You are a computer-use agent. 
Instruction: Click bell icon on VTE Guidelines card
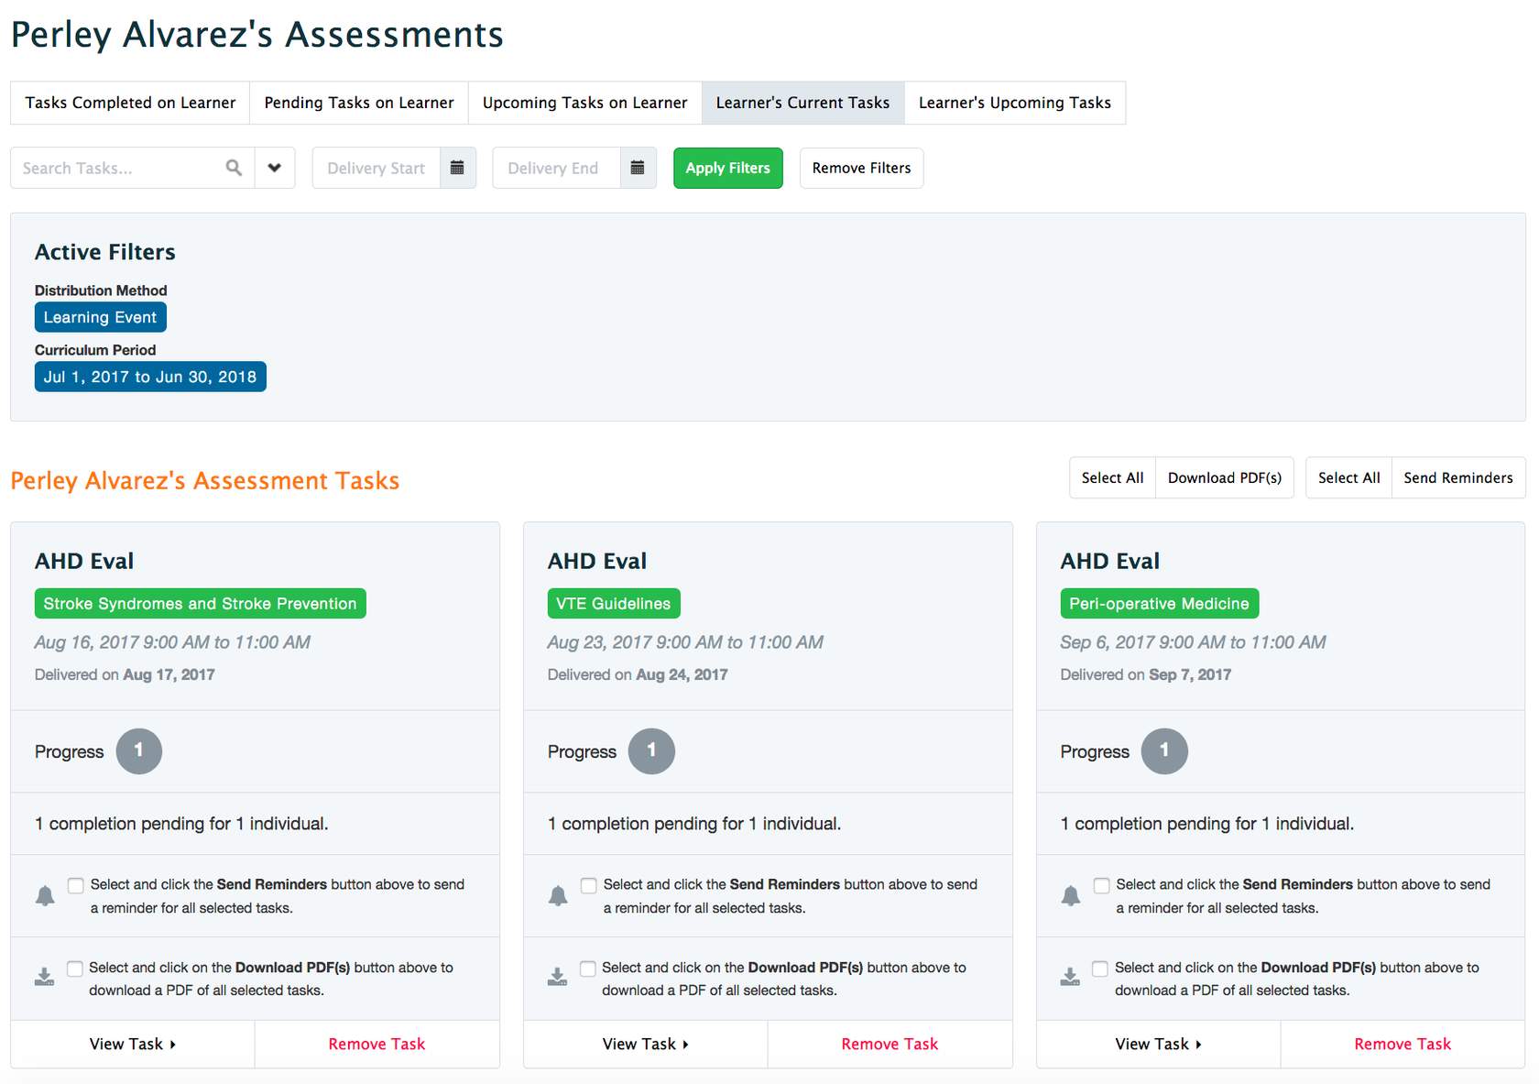click(x=558, y=895)
